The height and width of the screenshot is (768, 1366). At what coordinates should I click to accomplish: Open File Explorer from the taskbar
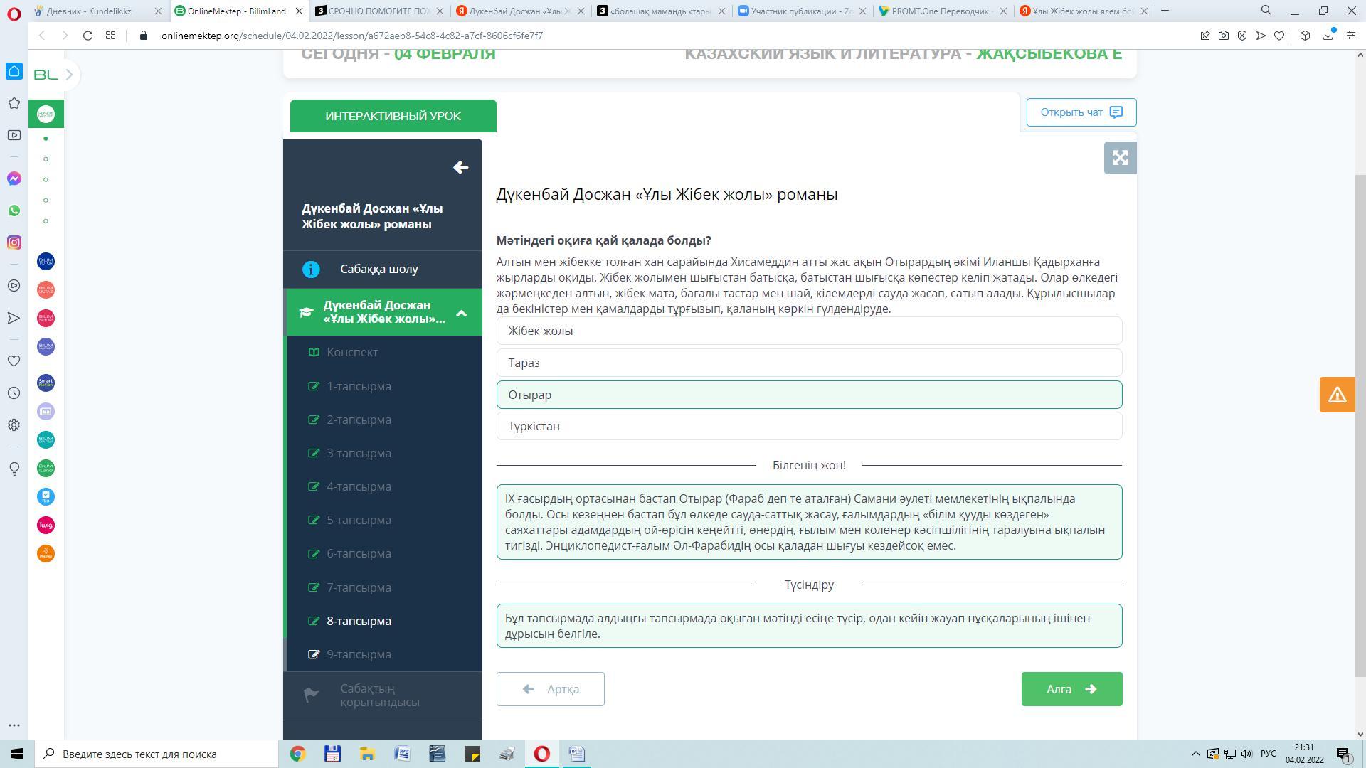tap(367, 754)
